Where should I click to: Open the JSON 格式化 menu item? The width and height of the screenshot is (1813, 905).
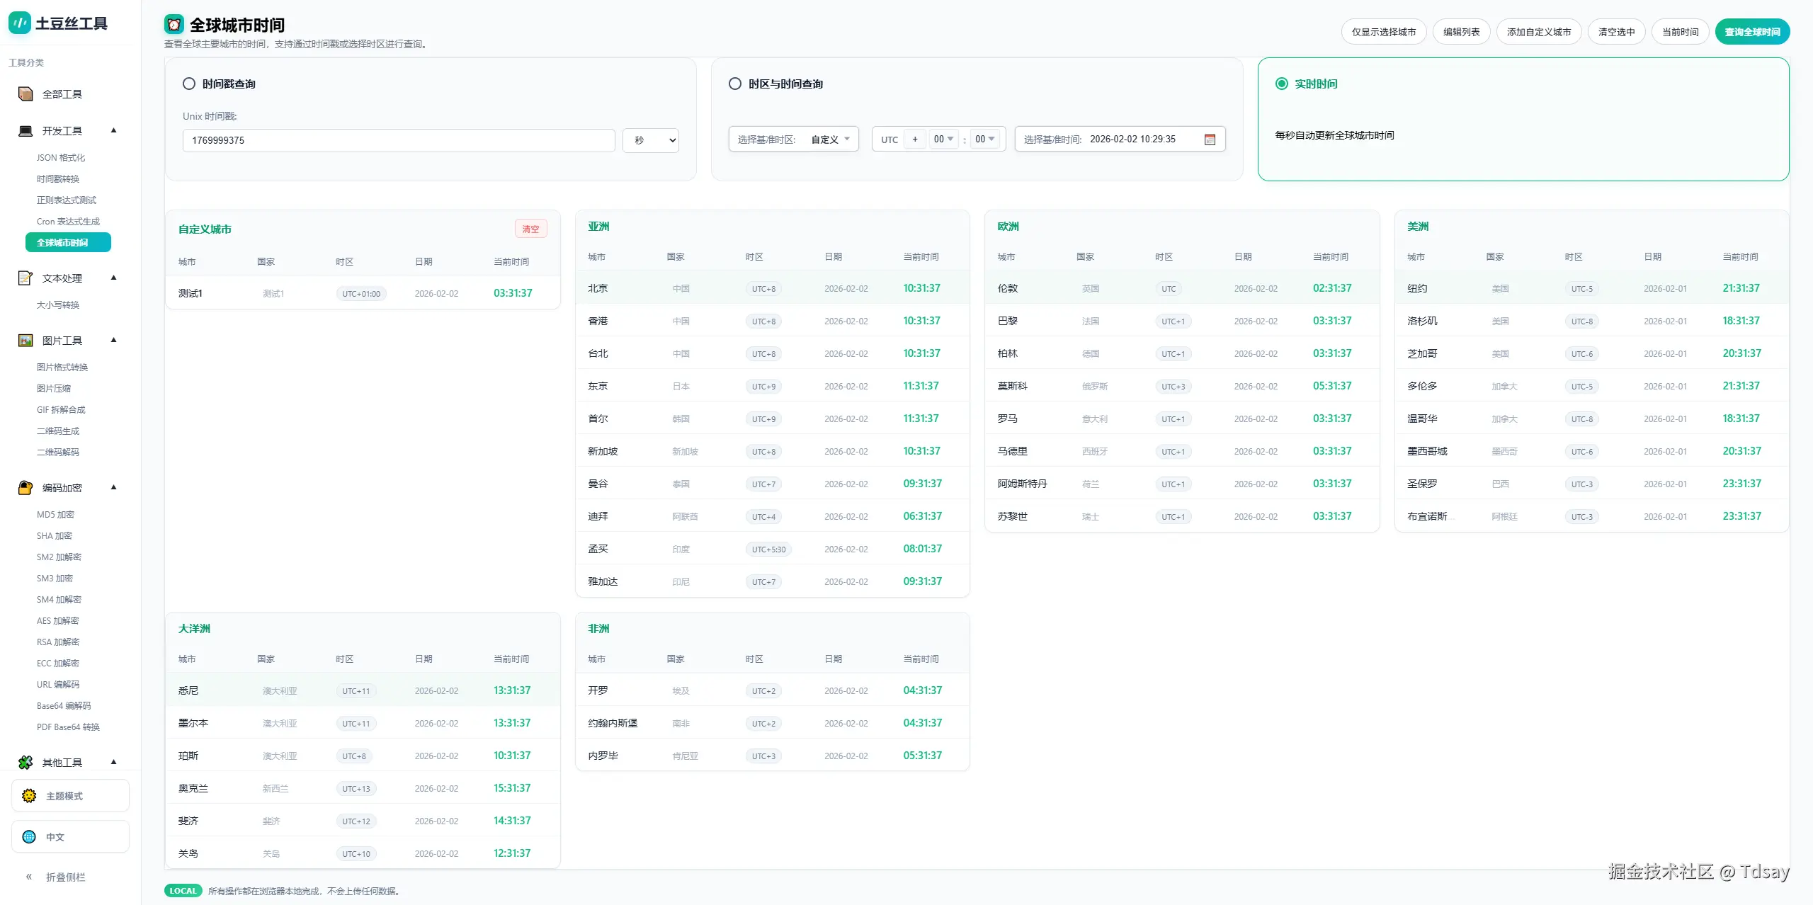click(x=61, y=158)
